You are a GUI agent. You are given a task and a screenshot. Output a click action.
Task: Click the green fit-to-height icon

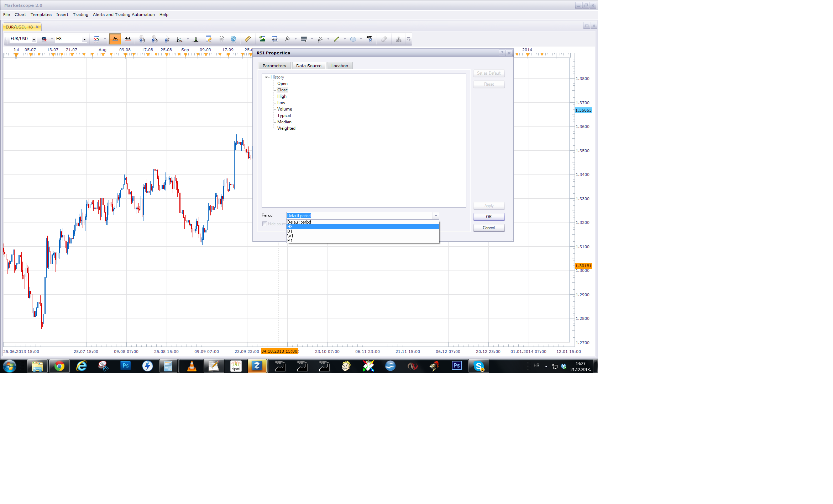tap(196, 39)
